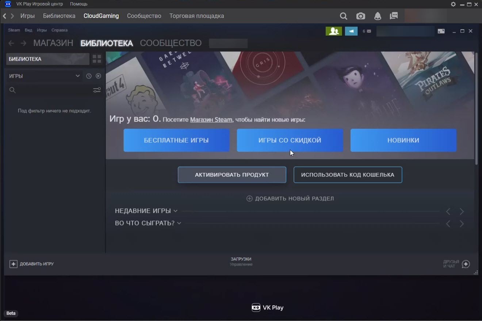
Task: Open Friends and Chat plus icon
Action: tap(466, 264)
